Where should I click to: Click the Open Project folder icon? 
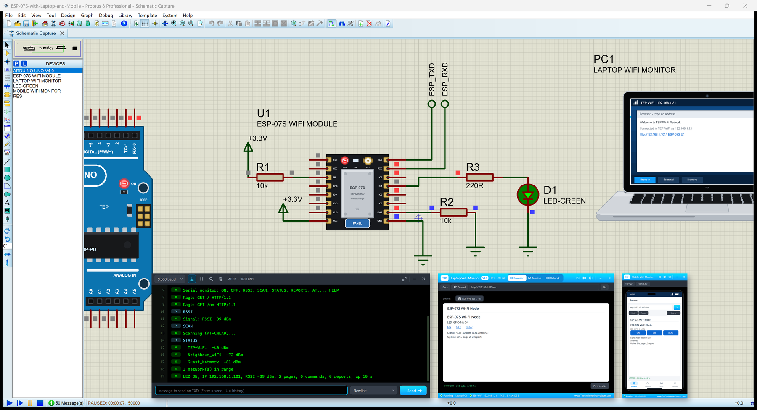pyautogui.click(x=18, y=24)
